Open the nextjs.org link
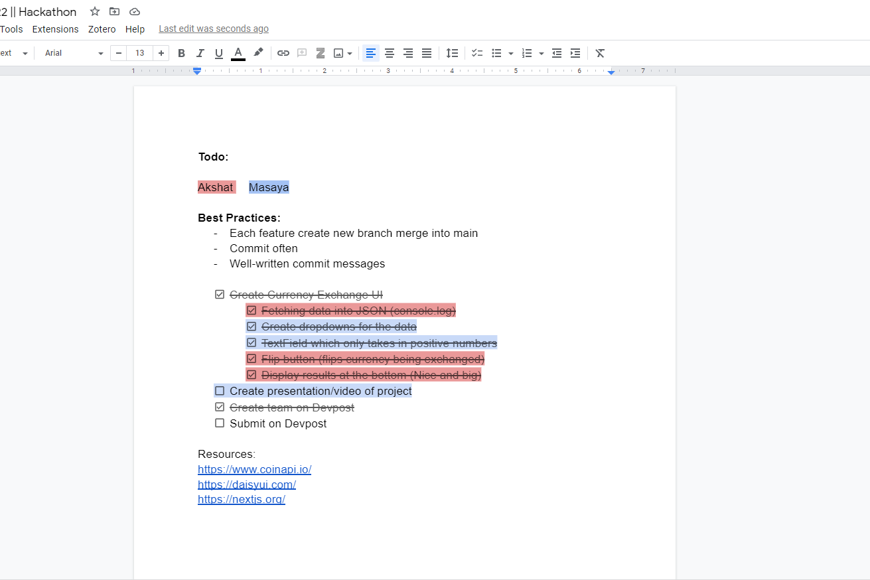 [242, 500]
